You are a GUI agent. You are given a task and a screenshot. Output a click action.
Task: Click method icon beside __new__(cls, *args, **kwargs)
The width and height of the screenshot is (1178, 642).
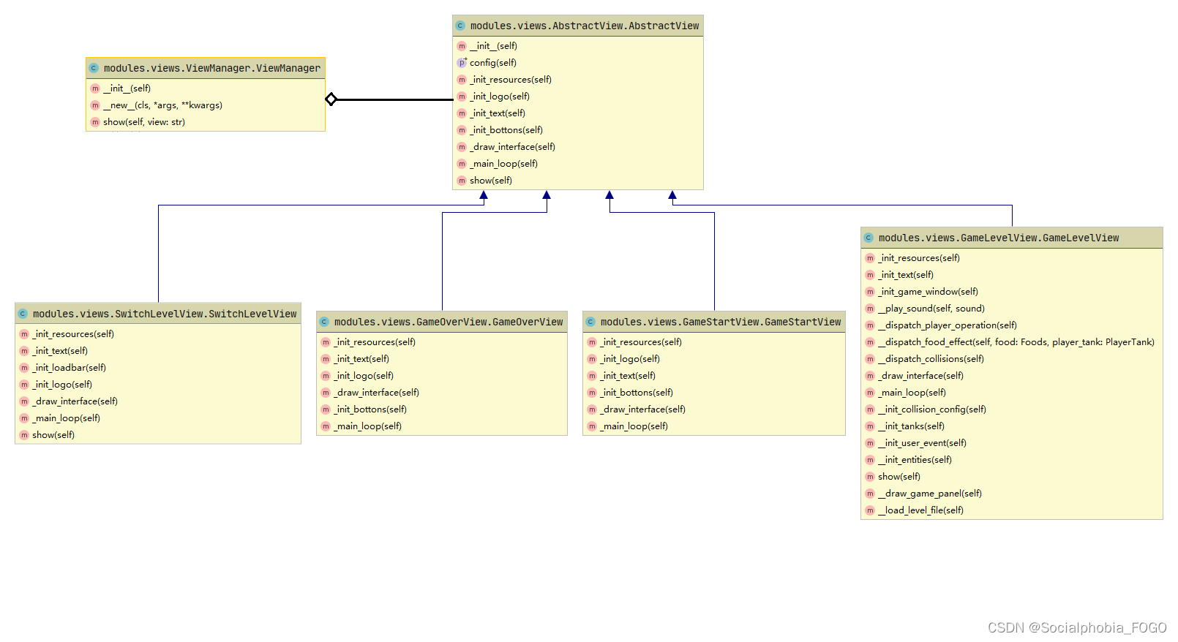pos(95,105)
